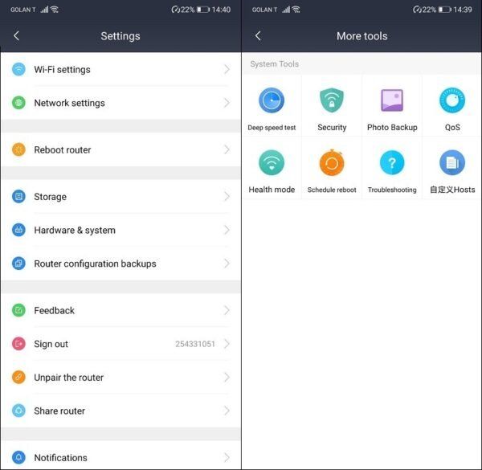482x470 pixels.
Task: Open the Storage entry
Action: click(120, 196)
